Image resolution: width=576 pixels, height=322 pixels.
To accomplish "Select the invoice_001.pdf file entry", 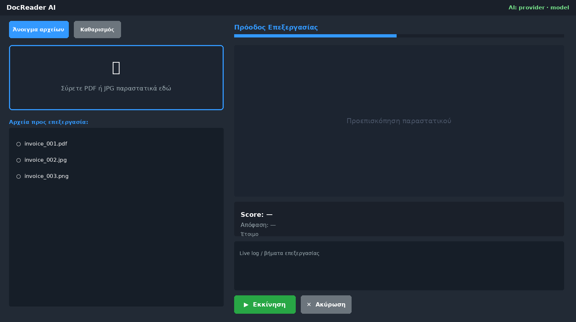I will point(116,144).
